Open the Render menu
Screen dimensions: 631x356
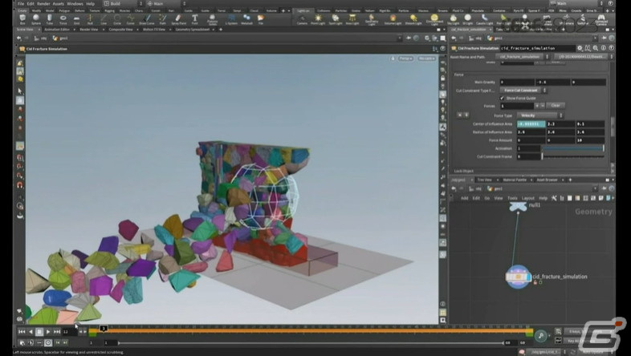tap(43, 4)
